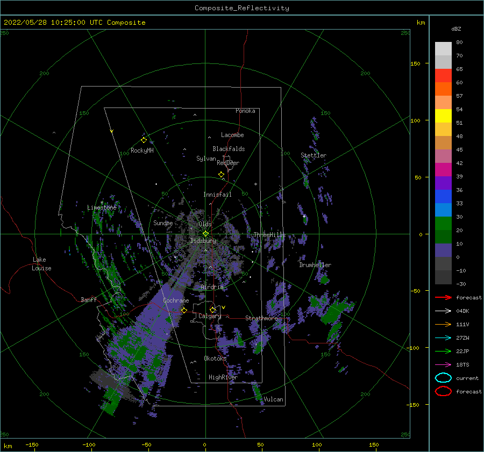484x452 pixels.
Task: Click the Limestone label
Action: click(102, 207)
